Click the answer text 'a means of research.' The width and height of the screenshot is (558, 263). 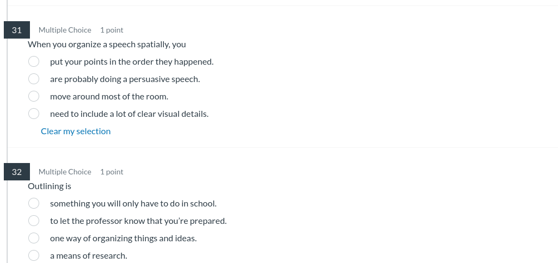[88, 255]
